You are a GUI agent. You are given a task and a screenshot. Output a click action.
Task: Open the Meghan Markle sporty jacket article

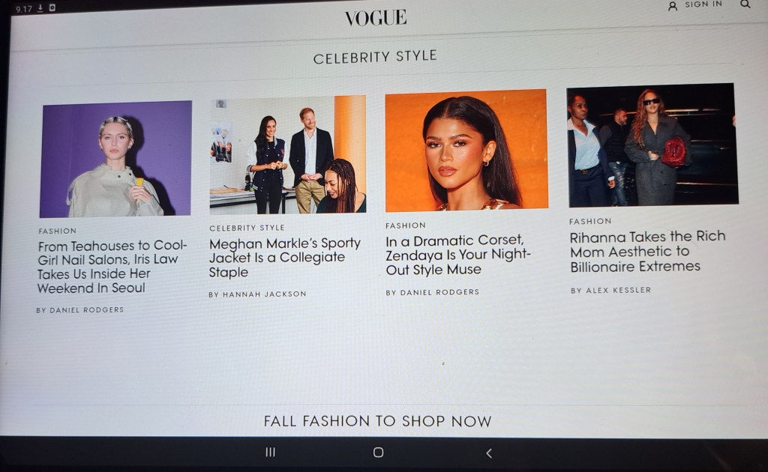(x=284, y=257)
